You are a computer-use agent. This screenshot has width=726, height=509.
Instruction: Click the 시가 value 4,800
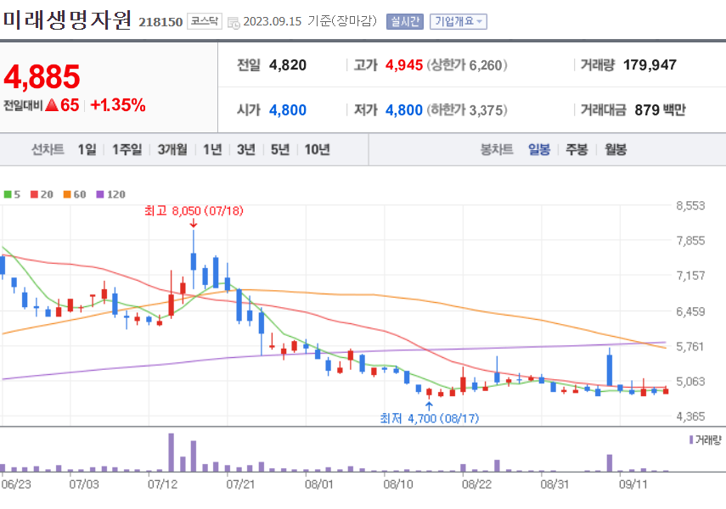pyautogui.click(x=288, y=110)
